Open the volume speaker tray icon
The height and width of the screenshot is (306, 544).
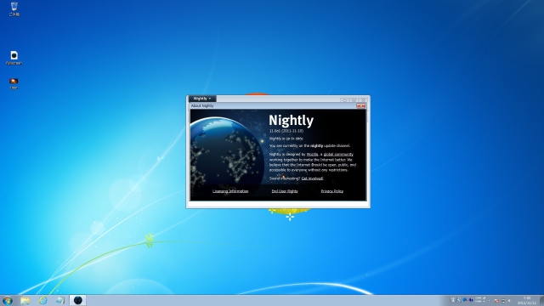510,301
